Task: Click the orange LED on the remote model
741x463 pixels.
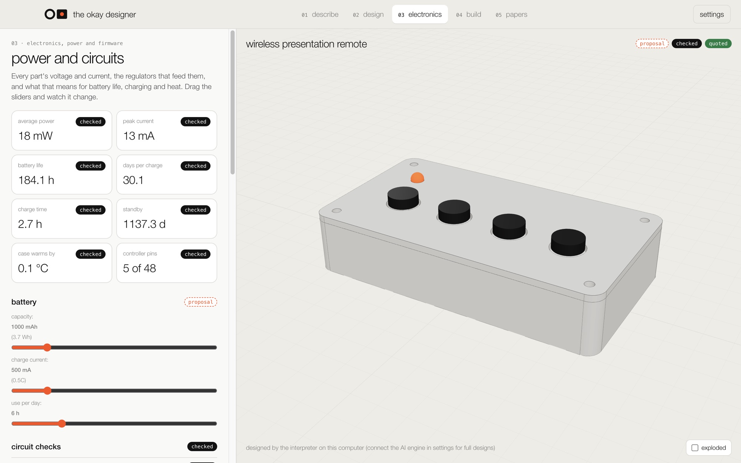Action: (x=417, y=178)
